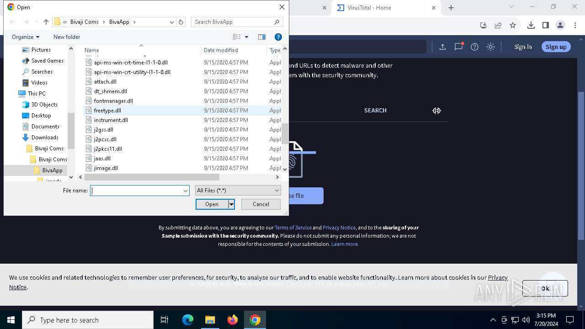The image size is (585, 329).
Task: Sort files by Name column header
Action: coord(141,50)
